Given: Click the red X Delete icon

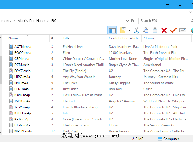Looking at the screenshot, I should pos(164,30).
